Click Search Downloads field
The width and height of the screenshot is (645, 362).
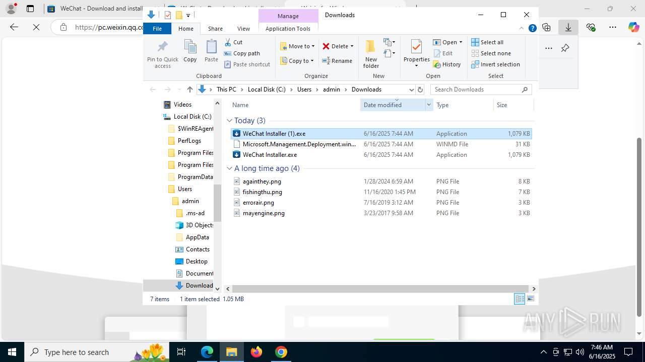481,89
